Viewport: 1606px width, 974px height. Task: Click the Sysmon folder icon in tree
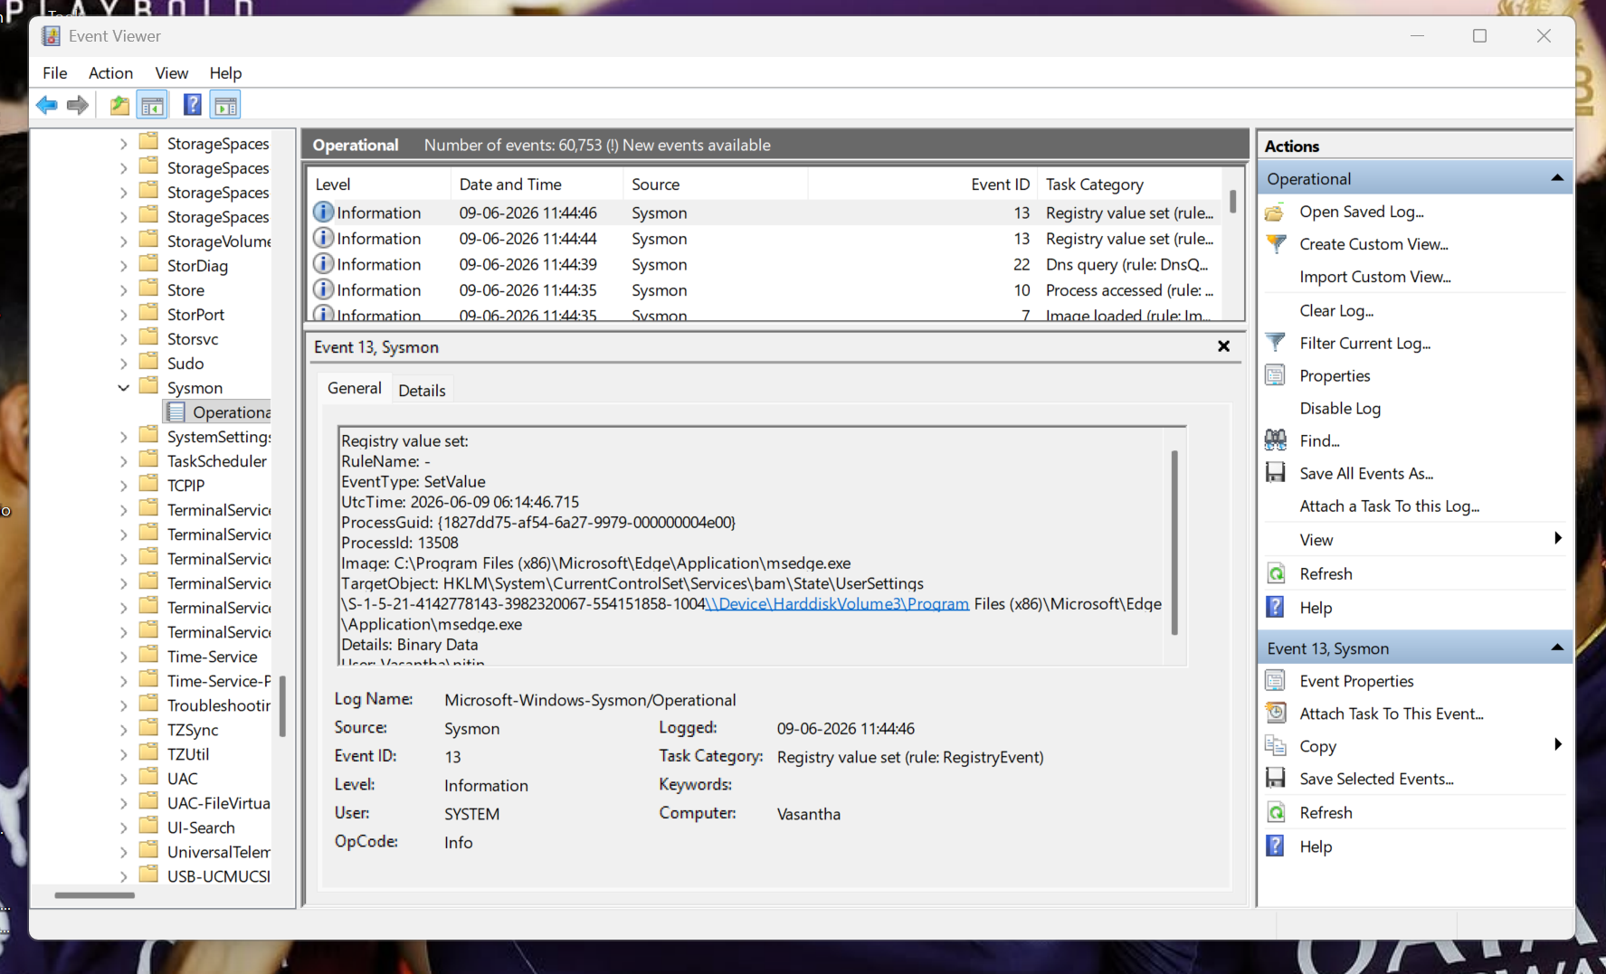click(149, 387)
